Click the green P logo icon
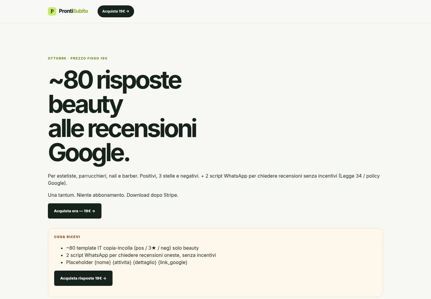 pyautogui.click(x=52, y=11)
